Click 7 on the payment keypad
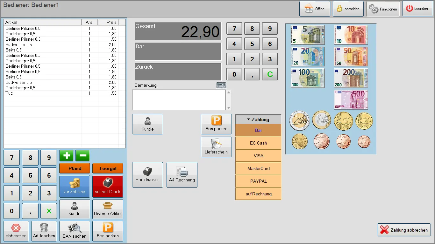This screenshot has height=244, width=435. pos(234,29)
